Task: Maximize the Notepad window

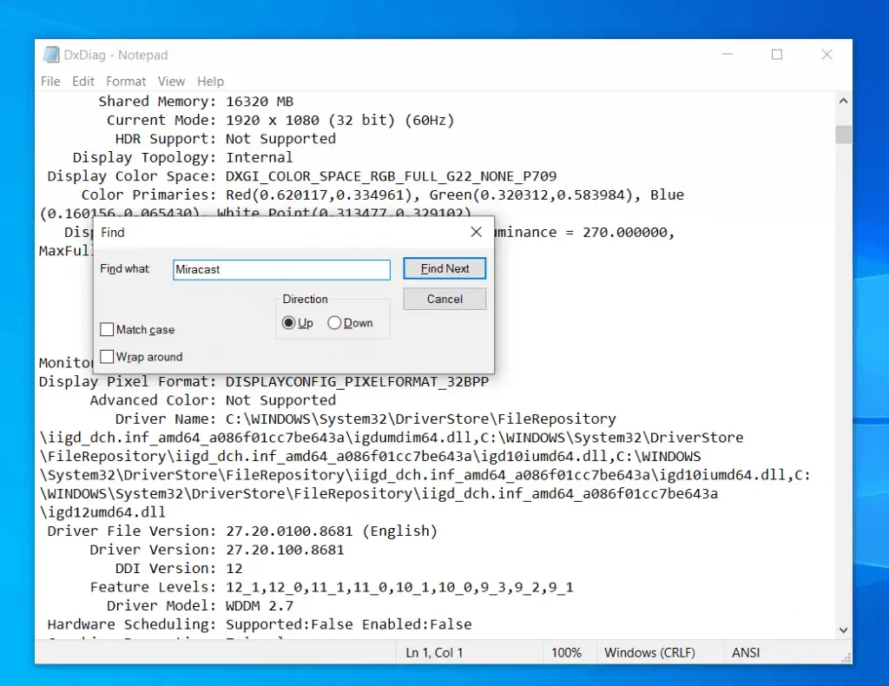Action: [x=777, y=55]
